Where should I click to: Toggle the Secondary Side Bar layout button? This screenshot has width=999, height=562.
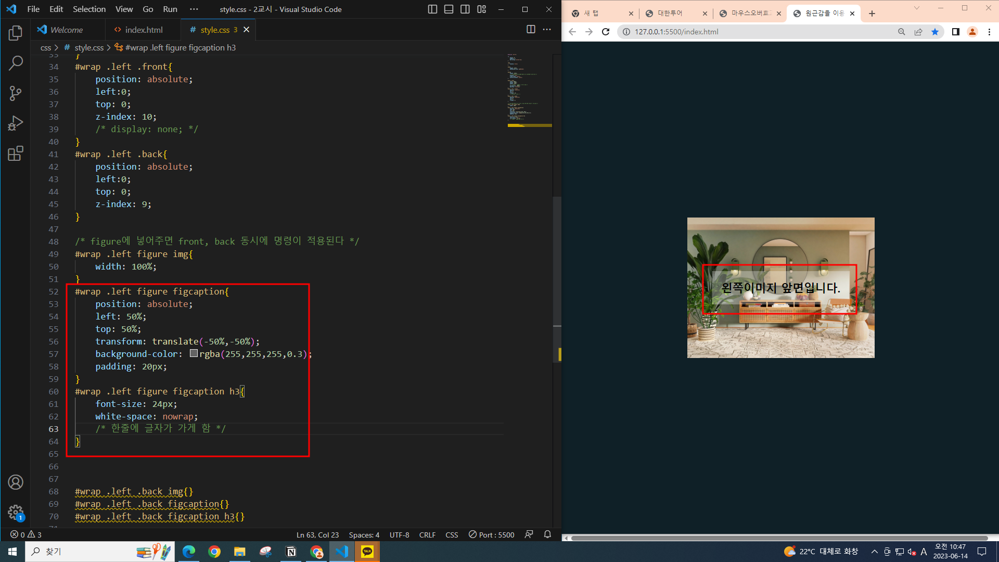(x=465, y=9)
